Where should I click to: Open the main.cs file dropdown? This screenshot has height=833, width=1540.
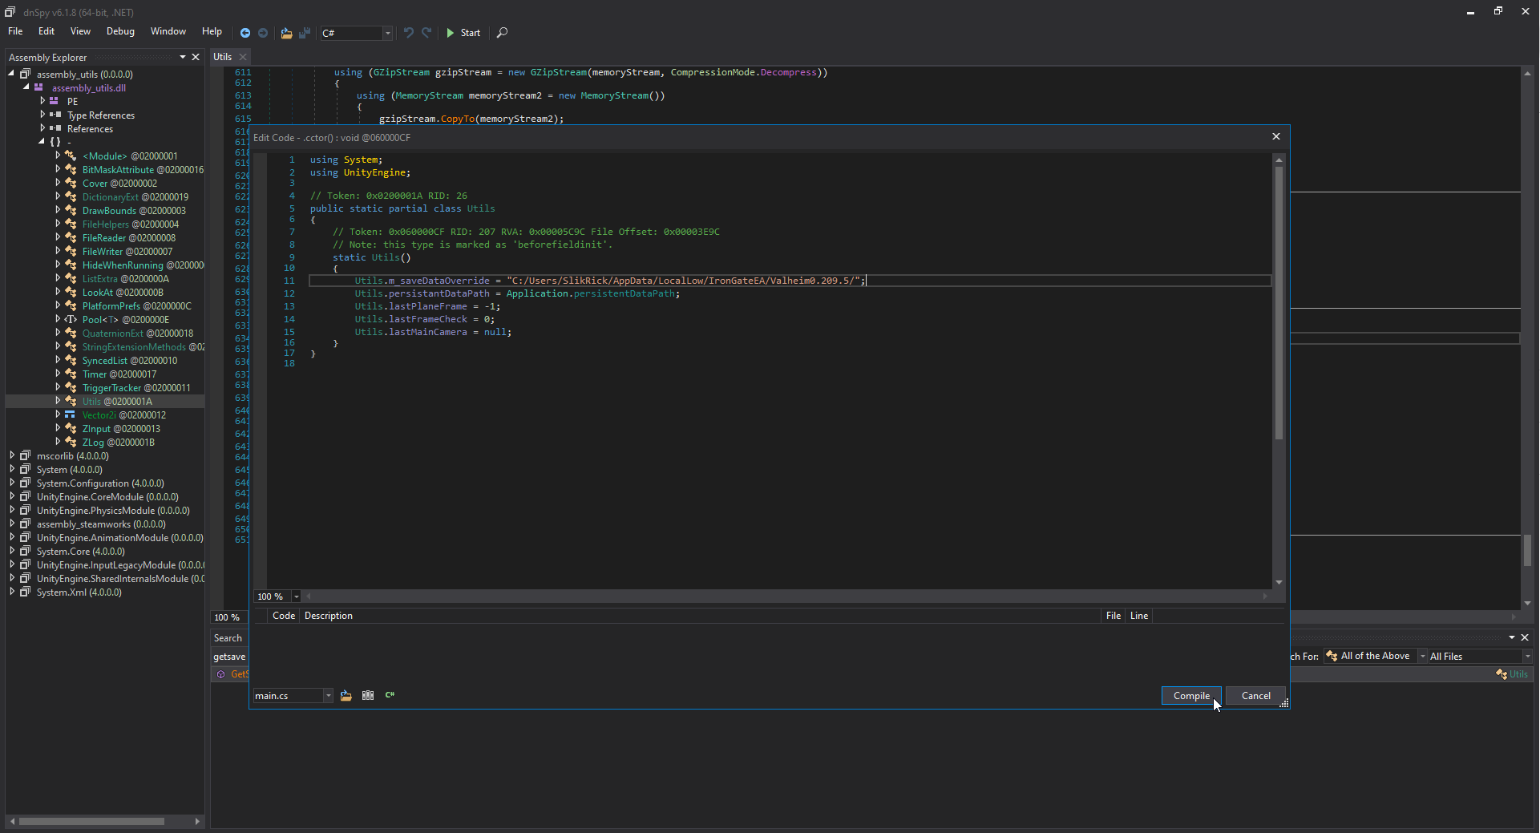[328, 696]
